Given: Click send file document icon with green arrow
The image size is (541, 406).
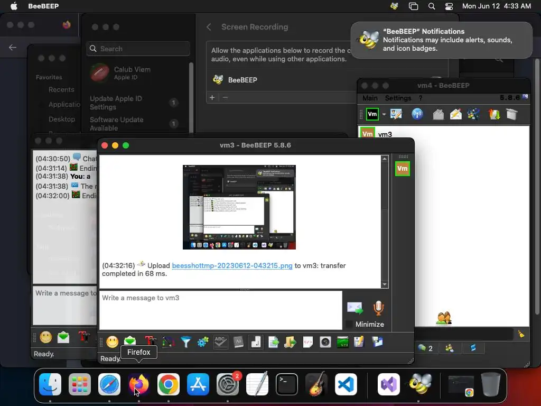Looking at the screenshot, I should [274, 342].
